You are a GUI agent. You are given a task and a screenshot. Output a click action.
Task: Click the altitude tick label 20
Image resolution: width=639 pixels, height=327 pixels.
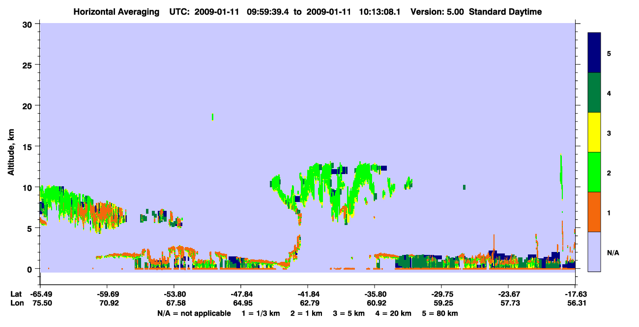[29, 105]
